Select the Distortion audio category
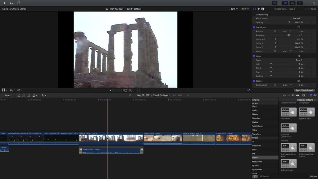318x179 pixels. (256, 146)
